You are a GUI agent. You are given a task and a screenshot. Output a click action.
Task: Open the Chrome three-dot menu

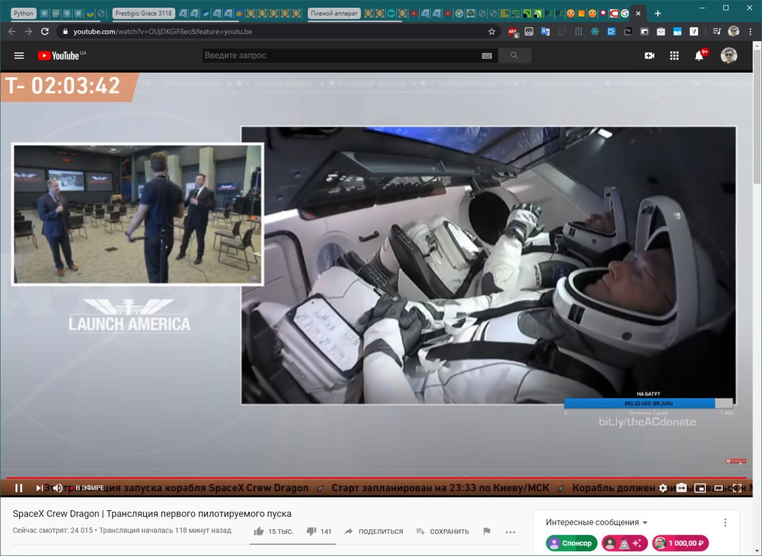pyautogui.click(x=750, y=32)
